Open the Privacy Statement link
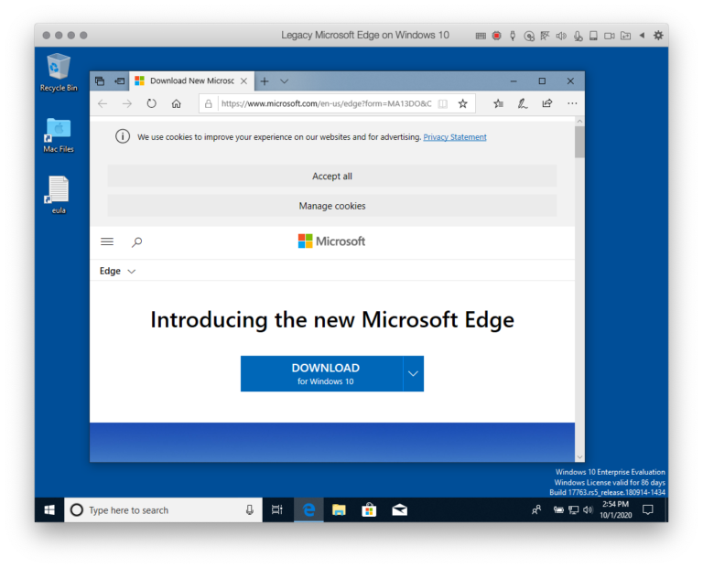 (x=455, y=137)
